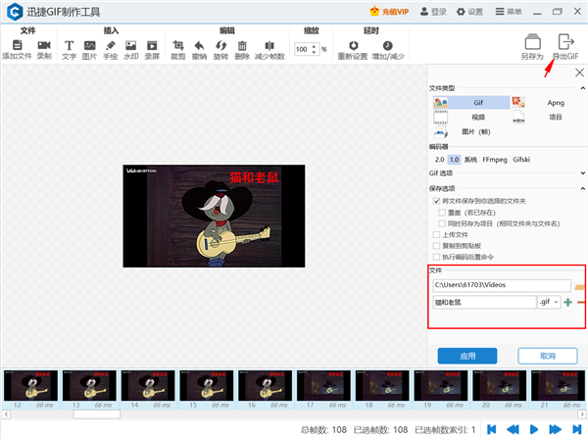Check the 上传文件 option
Image resolution: width=588 pixels, height=439 pixels.
tap(436, 234)
